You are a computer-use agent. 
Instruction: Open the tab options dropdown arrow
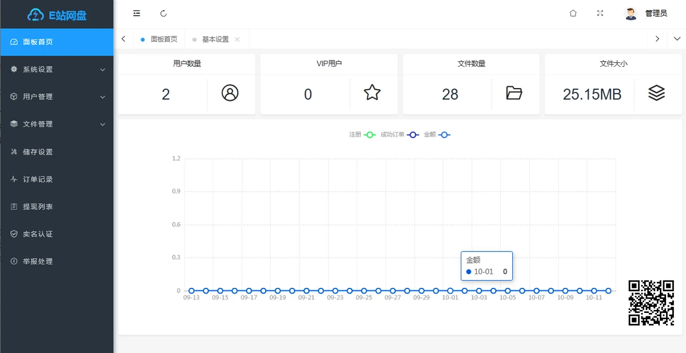click(677, 39)
